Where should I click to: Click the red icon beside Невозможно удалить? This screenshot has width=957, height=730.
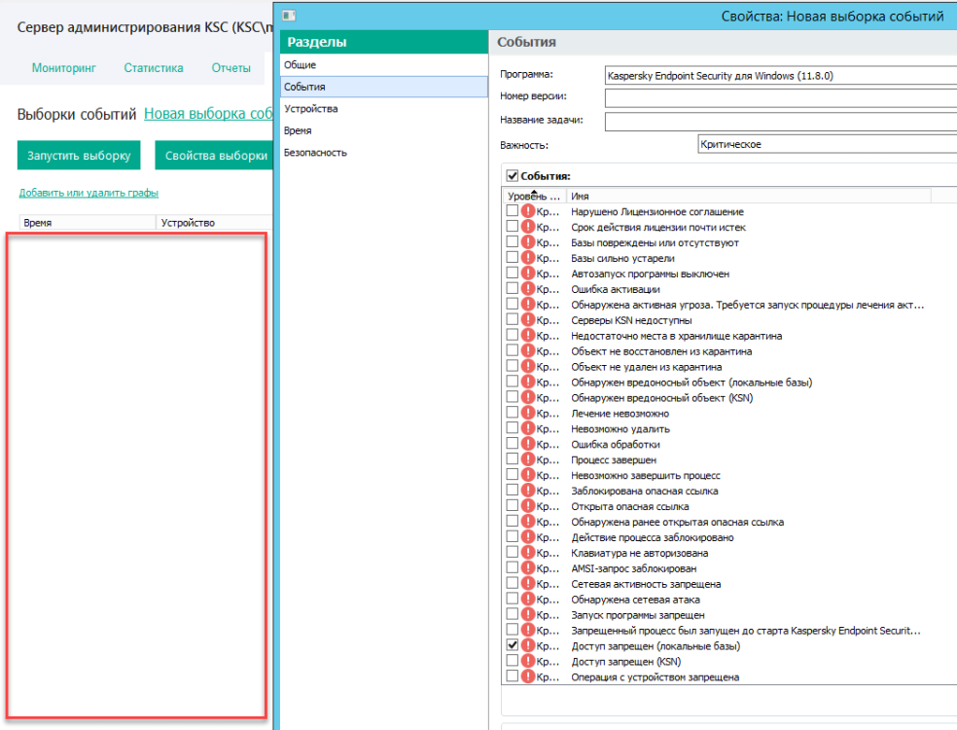coord(528,429)
